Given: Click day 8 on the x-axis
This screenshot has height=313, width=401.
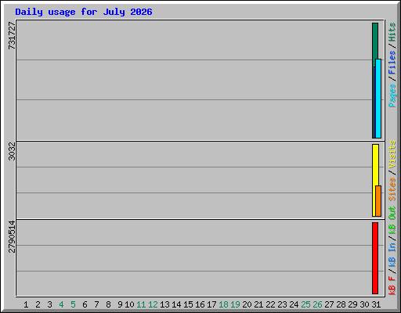Looking at the screenshot, I should 108,304.
